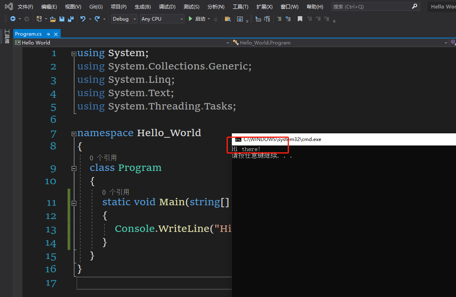
Task: Click references link above Main method
Action: pos(115,192)
